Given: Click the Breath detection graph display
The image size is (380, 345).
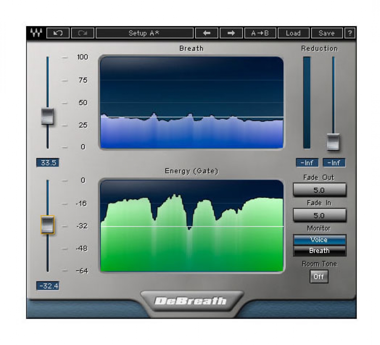Looking at the screenshot, I should [192, 103].
